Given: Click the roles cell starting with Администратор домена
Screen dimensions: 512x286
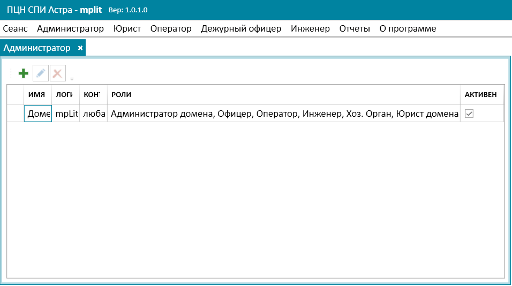Looking at the screenshot, I should point(284,114).
